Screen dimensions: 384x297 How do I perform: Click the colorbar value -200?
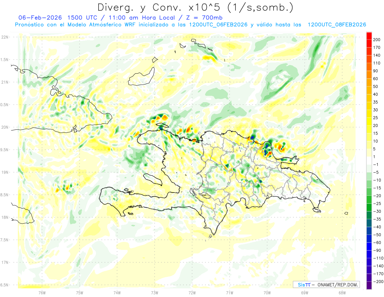tap(378, 281)
